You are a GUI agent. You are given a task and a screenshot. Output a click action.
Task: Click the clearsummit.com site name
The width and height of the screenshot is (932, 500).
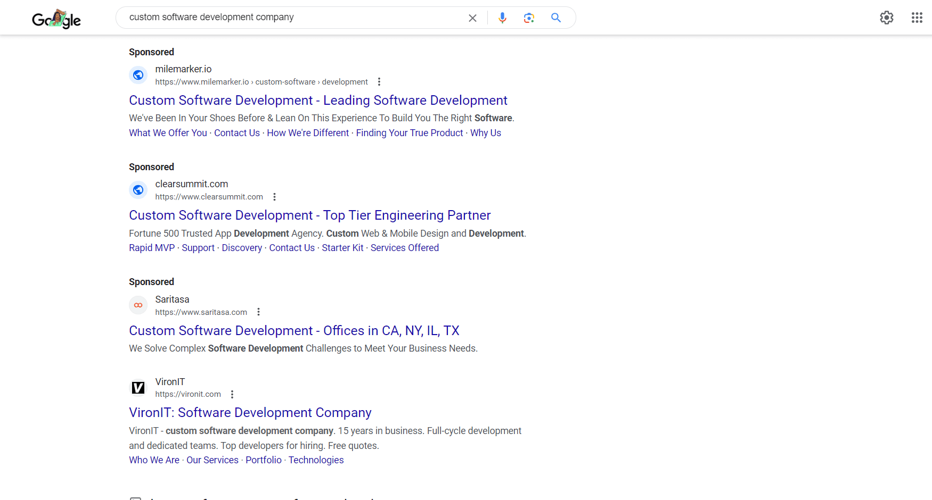click(x=191, y=184)
